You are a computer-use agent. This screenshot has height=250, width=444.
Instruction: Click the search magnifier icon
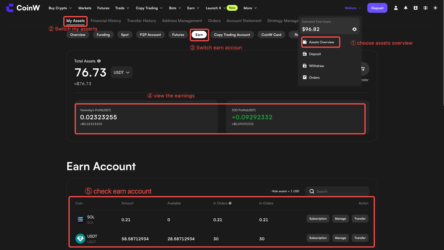(312, 191)
